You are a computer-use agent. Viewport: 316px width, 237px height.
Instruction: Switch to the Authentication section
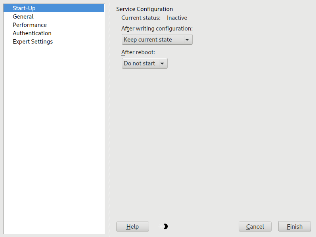32,33
